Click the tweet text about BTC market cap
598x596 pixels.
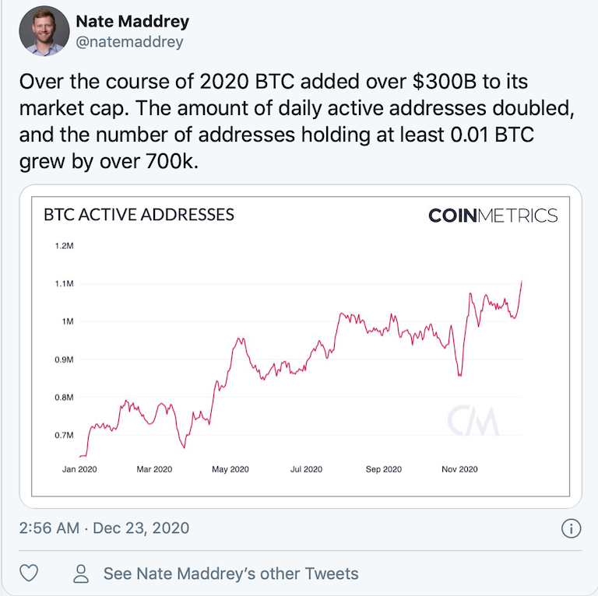[x=297, y=121]
